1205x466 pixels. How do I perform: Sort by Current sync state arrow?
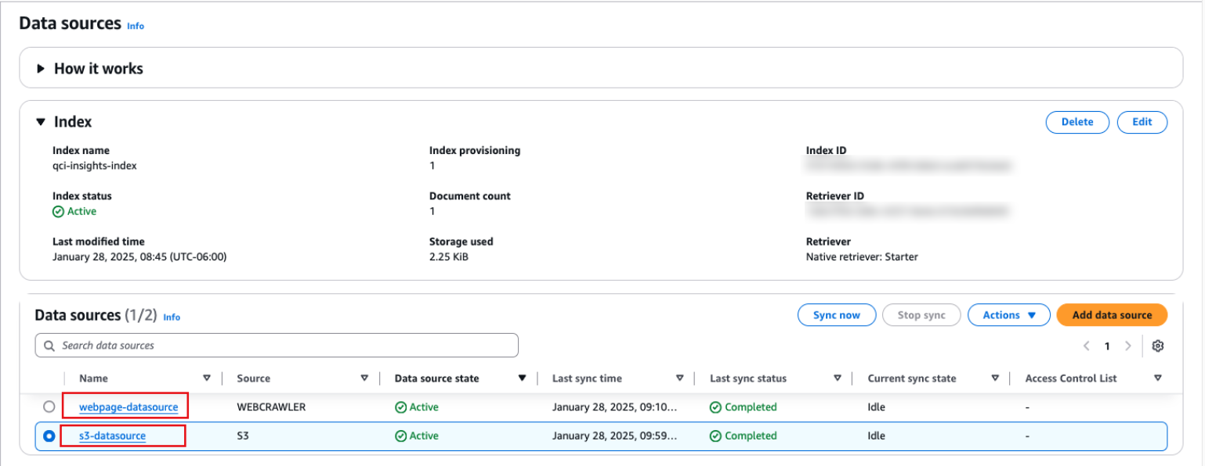995,378
